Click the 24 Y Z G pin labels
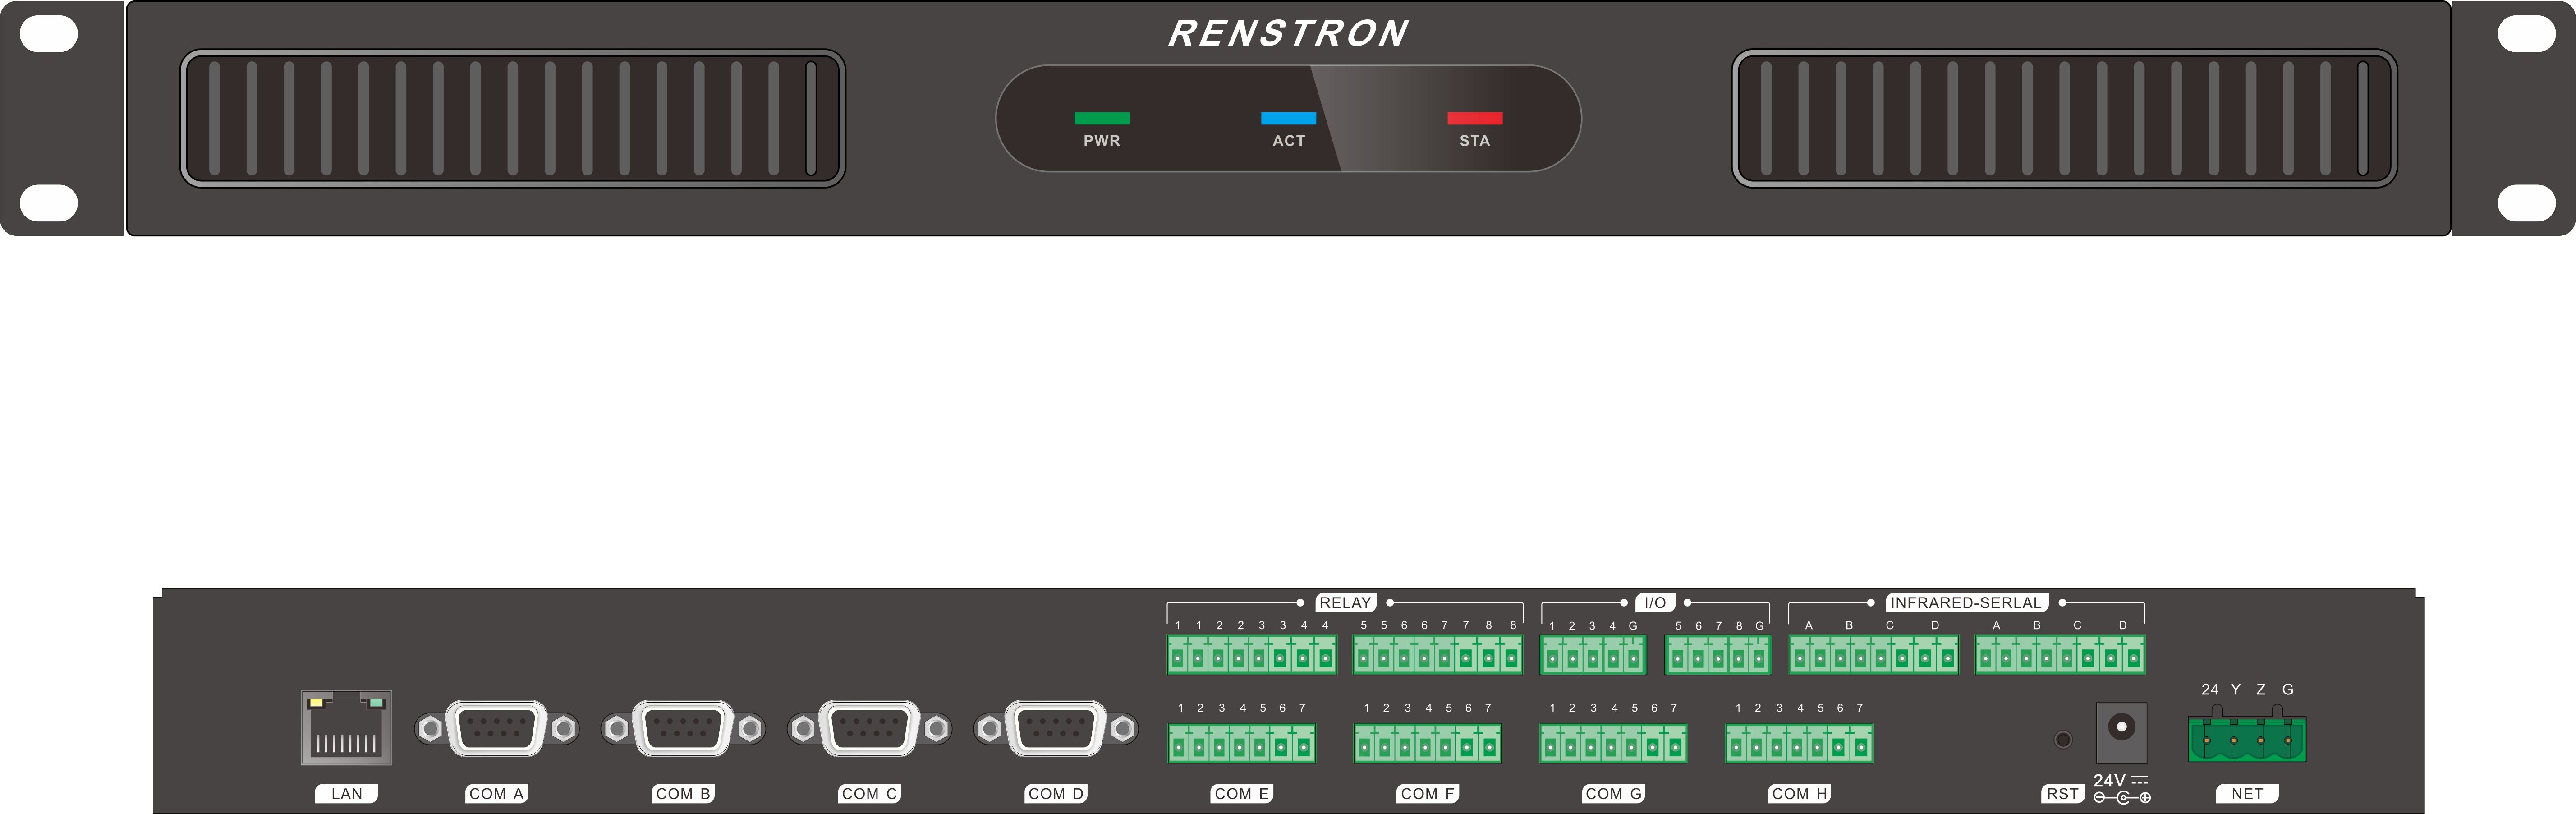 [x=2247, y=690]
